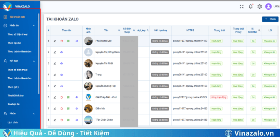This screenshot has height=137, width=280.
Task: Click the edit pencil in Diễm My row
Action: pos(55,109)
